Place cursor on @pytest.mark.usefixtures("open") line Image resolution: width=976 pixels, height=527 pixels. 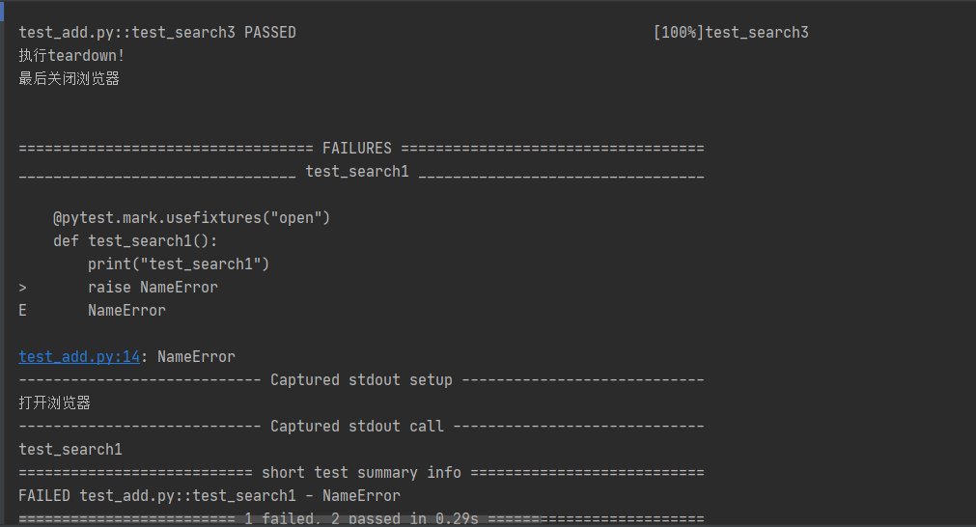(x=192, y=218)
